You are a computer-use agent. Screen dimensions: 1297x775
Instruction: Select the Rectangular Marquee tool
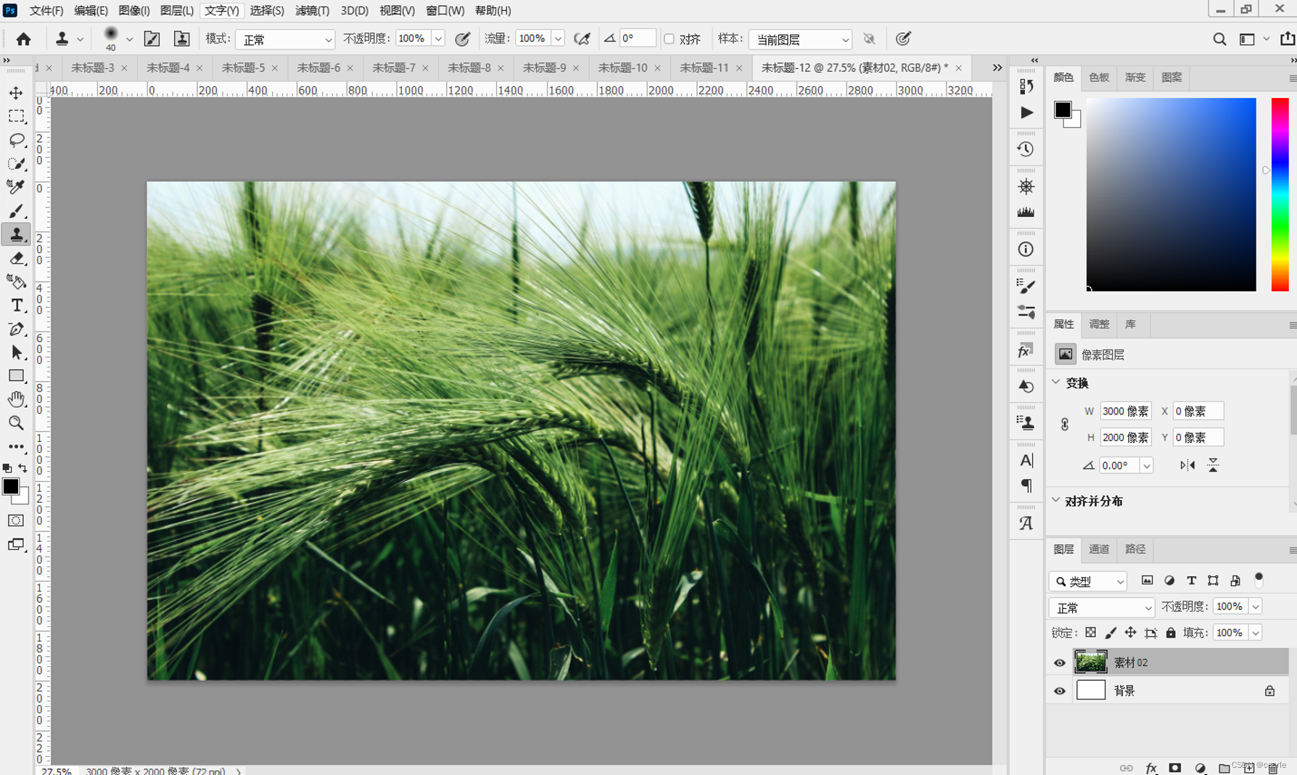tap(16, 116)
